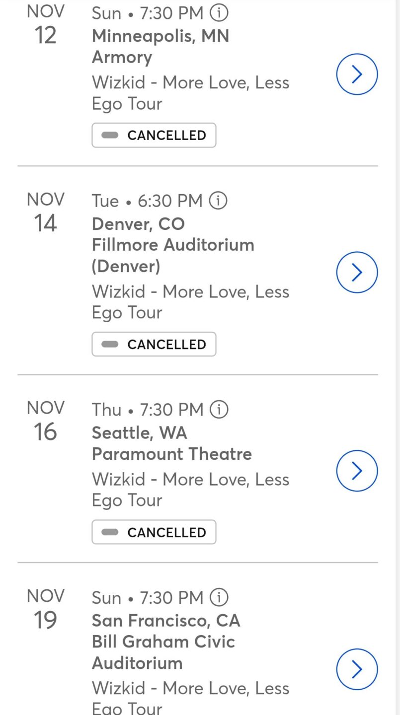Tap the Nov 14 date label

click(45, 213)
